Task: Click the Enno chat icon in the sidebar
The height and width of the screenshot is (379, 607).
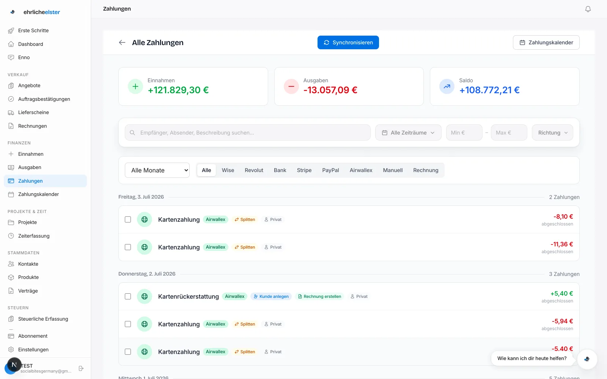Action: click(x=11, y=58)
